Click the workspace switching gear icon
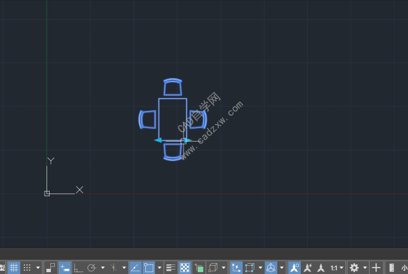This screenshot has height=274, width=408. click(354, 268)
